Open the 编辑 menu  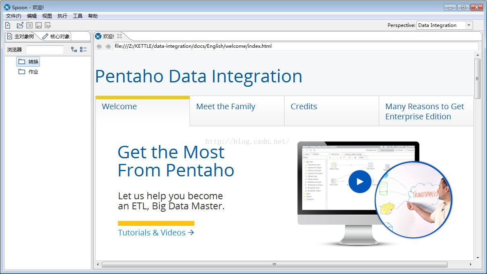[31, 16]
